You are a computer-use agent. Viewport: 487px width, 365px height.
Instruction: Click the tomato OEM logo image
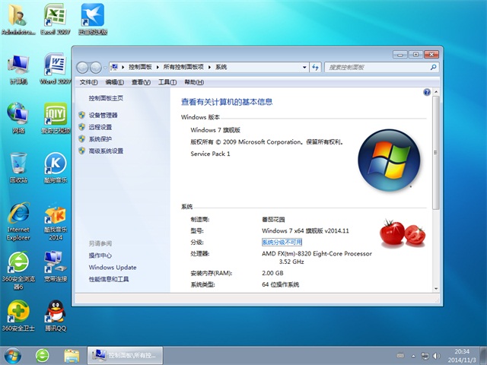pos(403,233)
